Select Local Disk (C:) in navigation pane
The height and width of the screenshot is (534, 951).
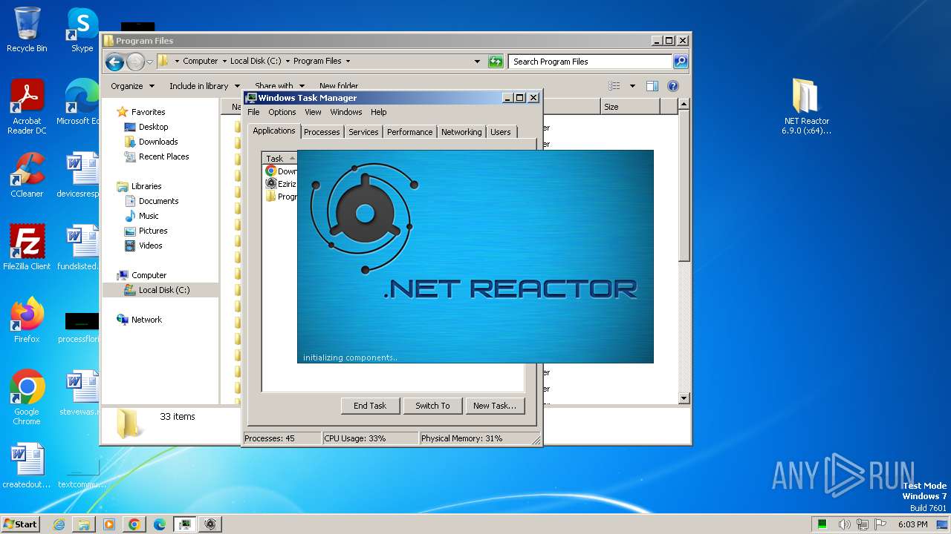point(160,290)
